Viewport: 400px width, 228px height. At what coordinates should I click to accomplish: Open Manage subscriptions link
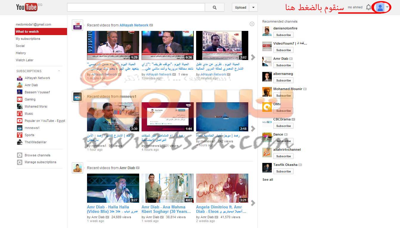tap(41, 162)
